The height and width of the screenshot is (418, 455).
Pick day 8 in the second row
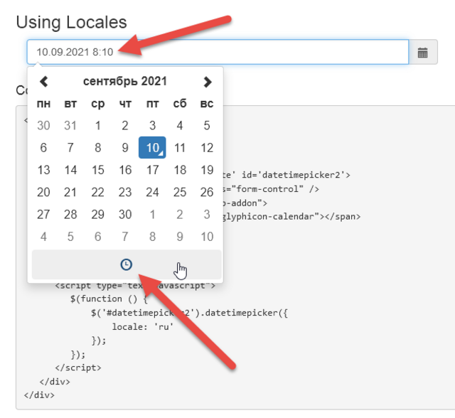98,148
